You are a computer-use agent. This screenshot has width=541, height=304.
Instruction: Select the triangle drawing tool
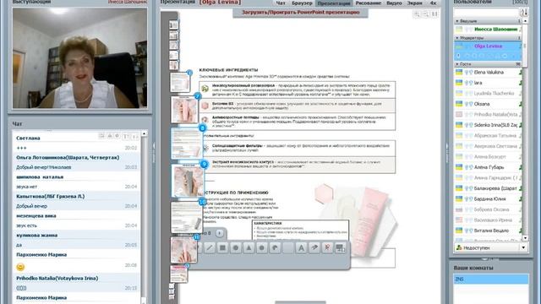click(x=249, y=247)
